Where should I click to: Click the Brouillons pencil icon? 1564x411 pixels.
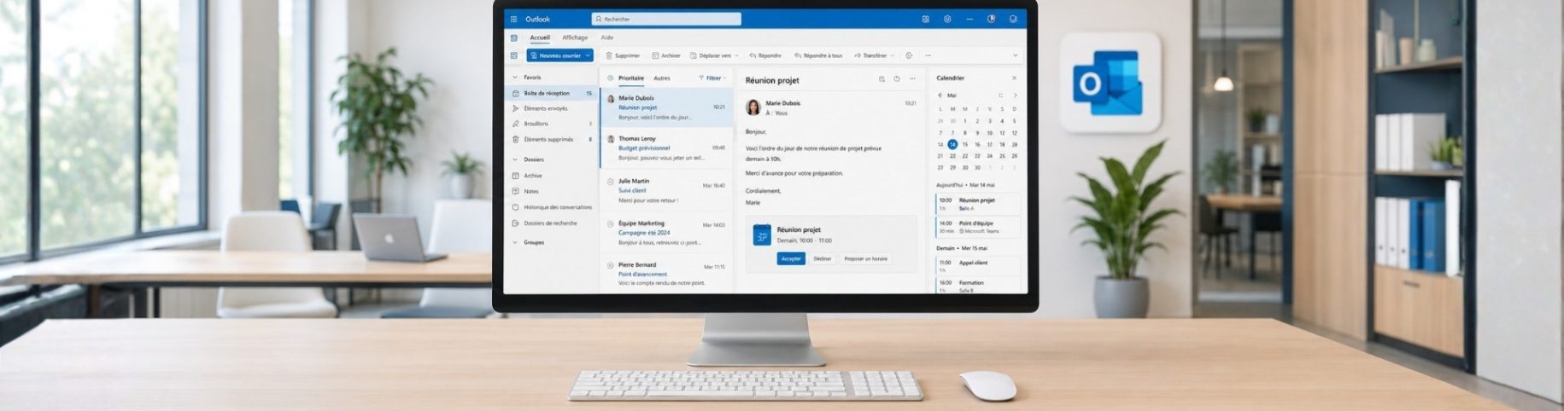pos(515,124)
